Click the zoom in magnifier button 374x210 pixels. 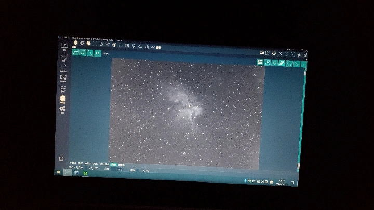pos(75,52)
